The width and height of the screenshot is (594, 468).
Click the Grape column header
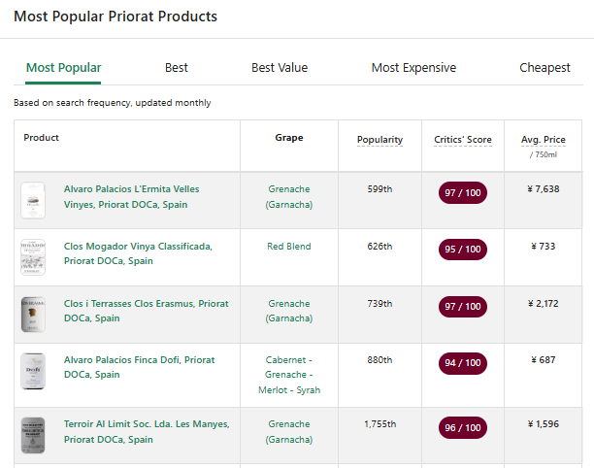pyautogui.click(x=289, y=138)
